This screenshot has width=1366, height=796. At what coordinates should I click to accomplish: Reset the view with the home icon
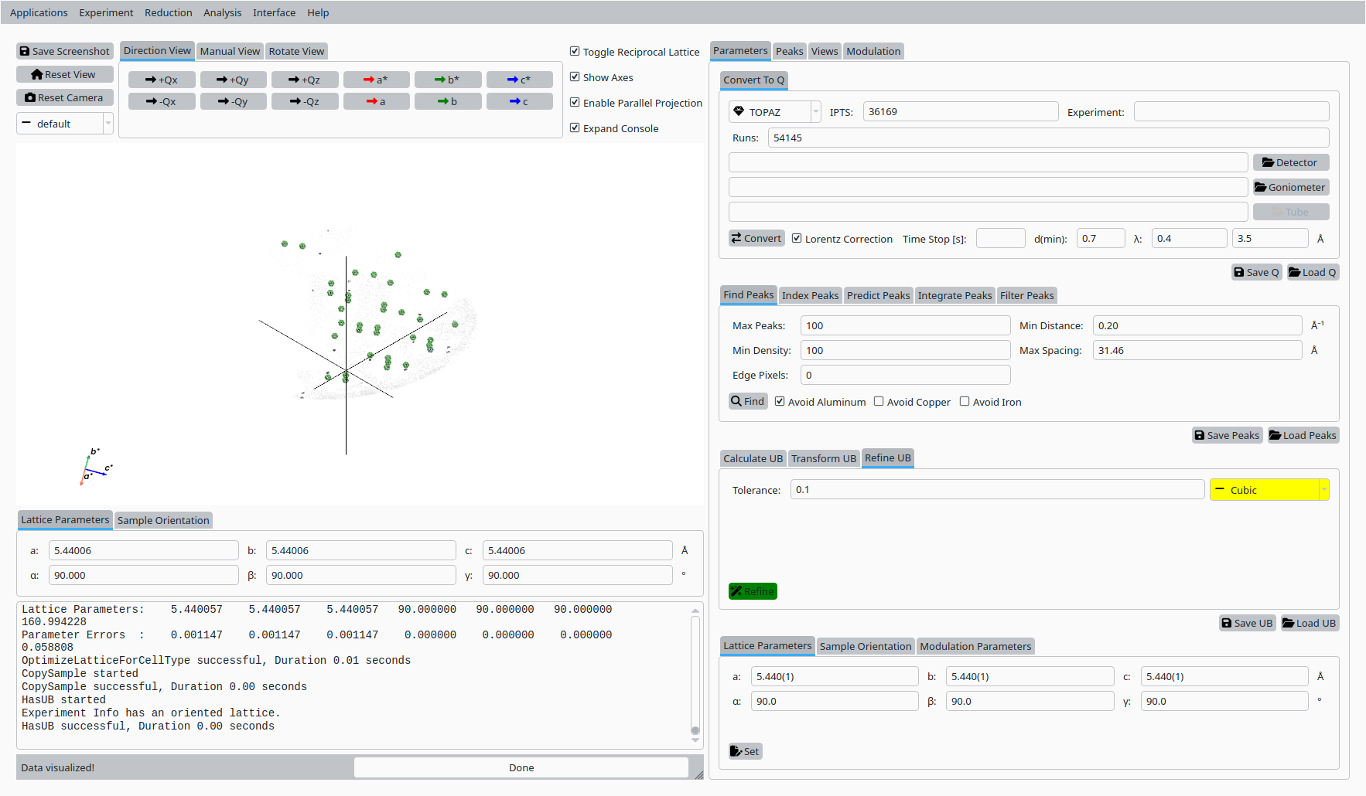[x=65, y=74]
